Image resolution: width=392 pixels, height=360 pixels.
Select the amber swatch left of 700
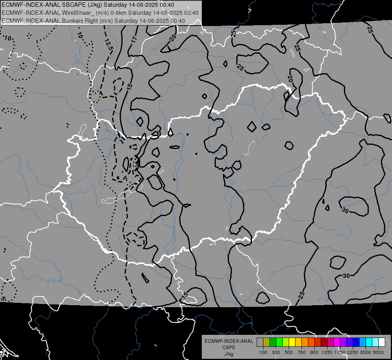[298, 342]
